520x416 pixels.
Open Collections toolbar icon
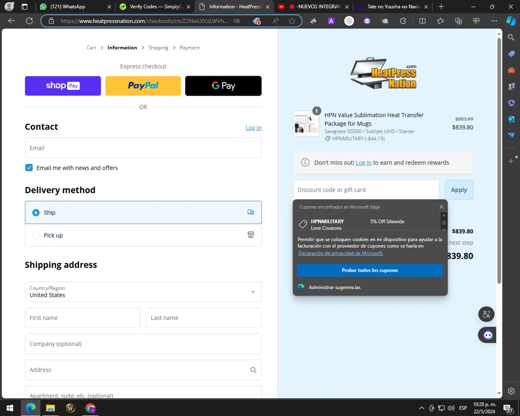coord(458,21)
